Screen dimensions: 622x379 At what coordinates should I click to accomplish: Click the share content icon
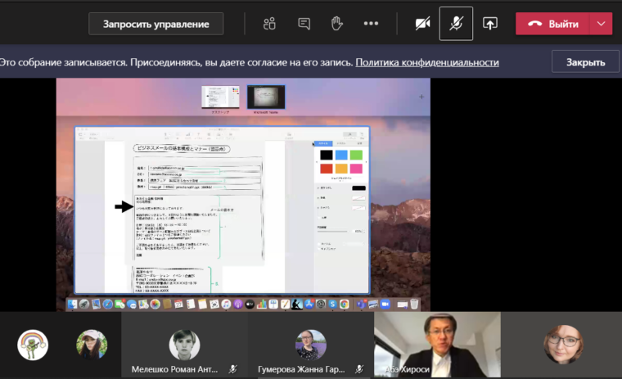(490, 24)
